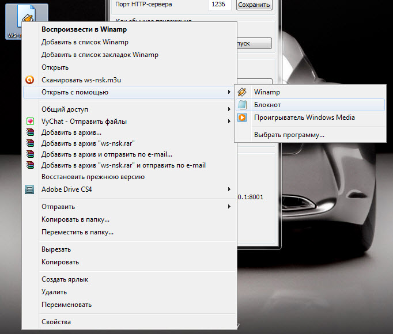Click the Windows Media Player icon

(x=242, y=117)
